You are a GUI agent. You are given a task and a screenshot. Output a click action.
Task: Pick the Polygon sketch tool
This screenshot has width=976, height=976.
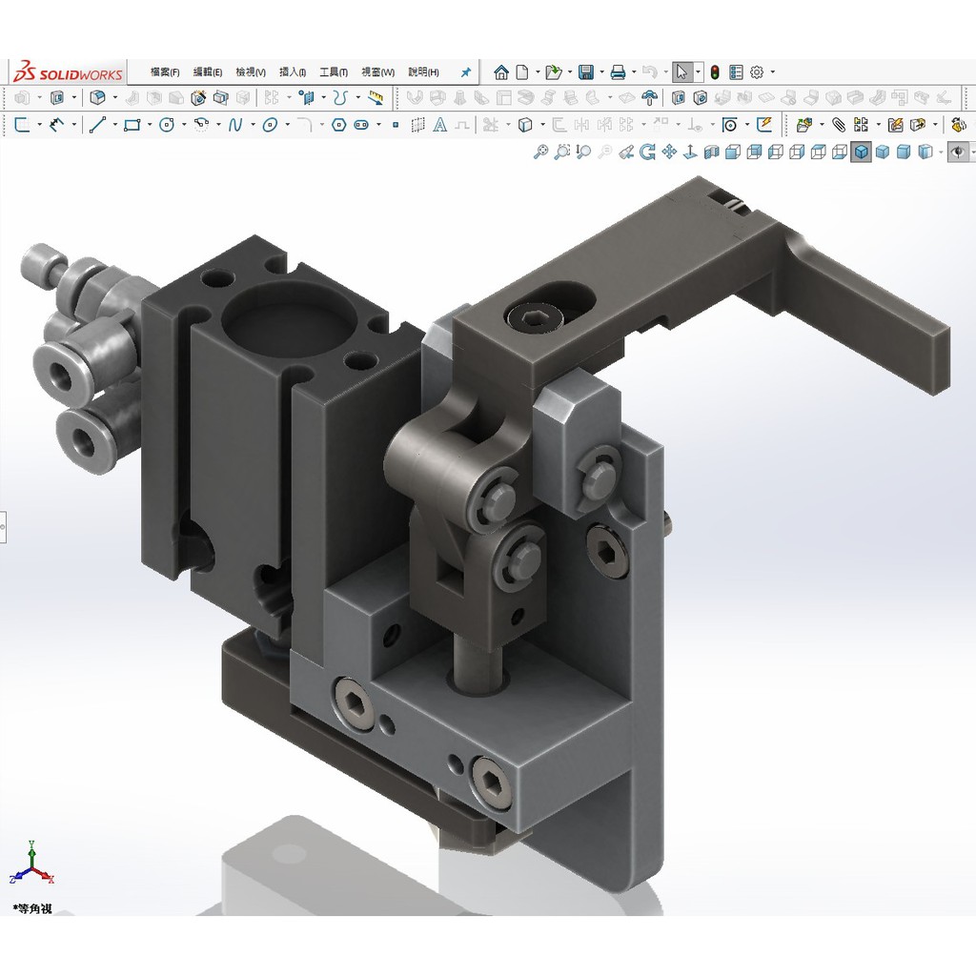[x=338, y=125]
